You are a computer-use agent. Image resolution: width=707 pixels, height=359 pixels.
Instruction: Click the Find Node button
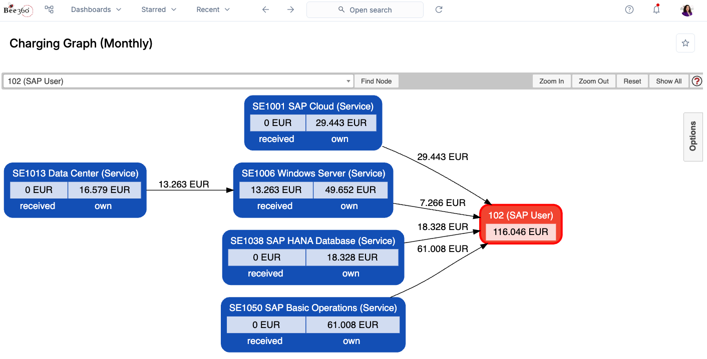[376, 80]
